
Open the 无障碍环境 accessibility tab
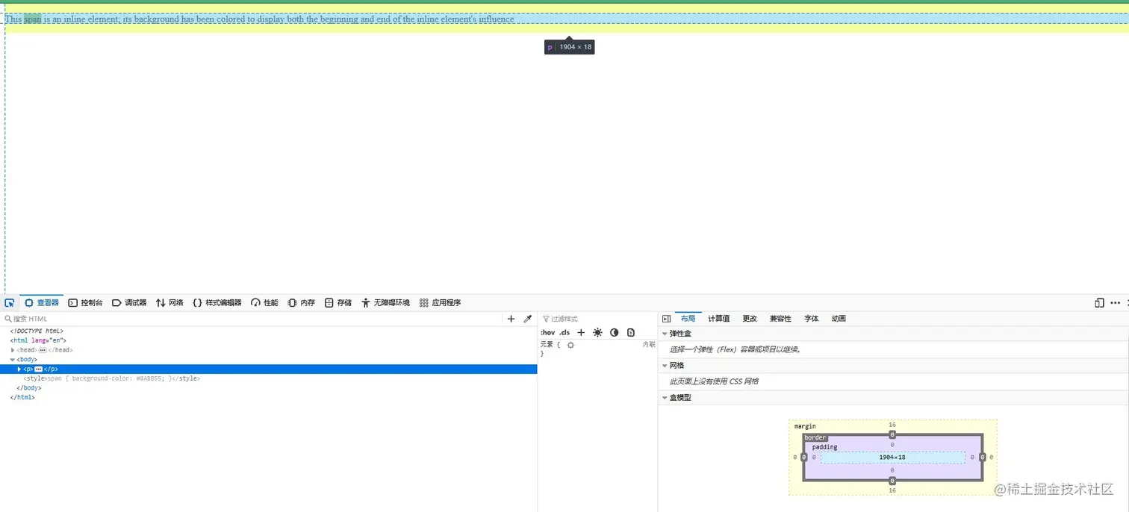coord(385,303)
